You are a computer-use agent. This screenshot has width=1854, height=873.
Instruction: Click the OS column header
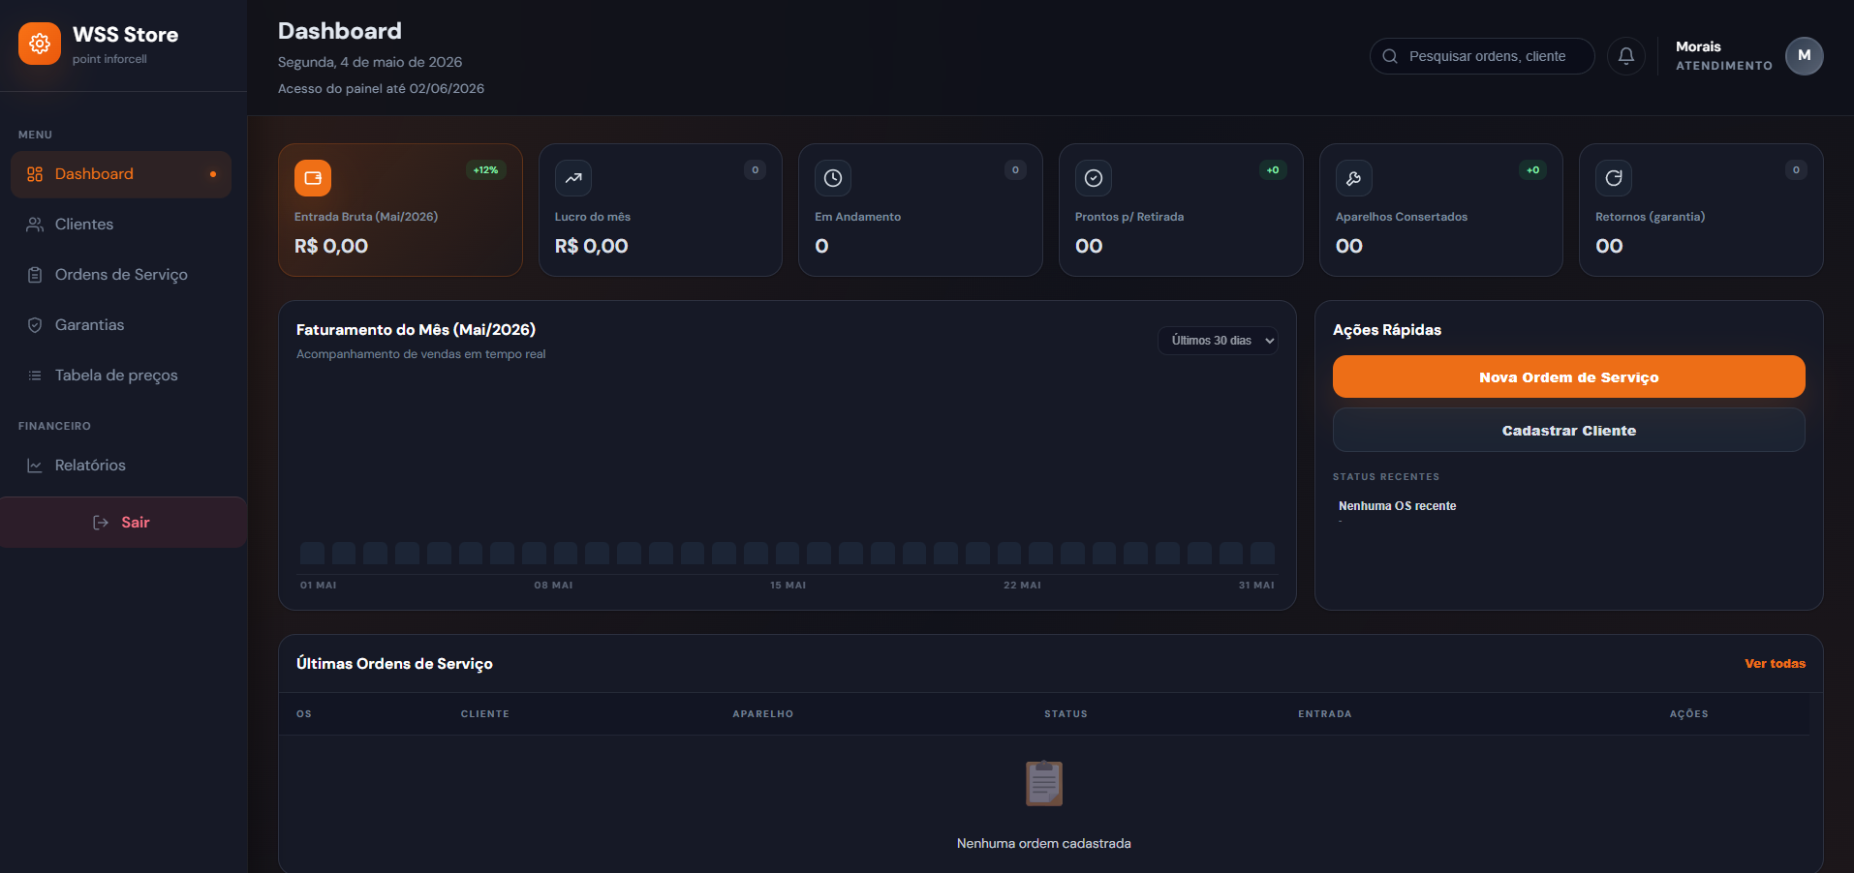(304, 714)
